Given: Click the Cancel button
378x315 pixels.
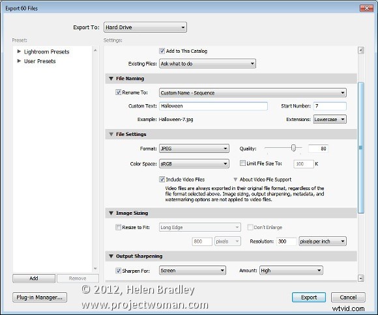Looking at the screenshot, I should pyautogui.click(x=348, y=297).
